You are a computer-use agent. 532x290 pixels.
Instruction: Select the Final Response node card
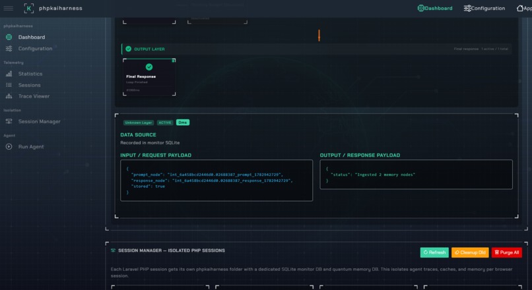pos(149,77)
